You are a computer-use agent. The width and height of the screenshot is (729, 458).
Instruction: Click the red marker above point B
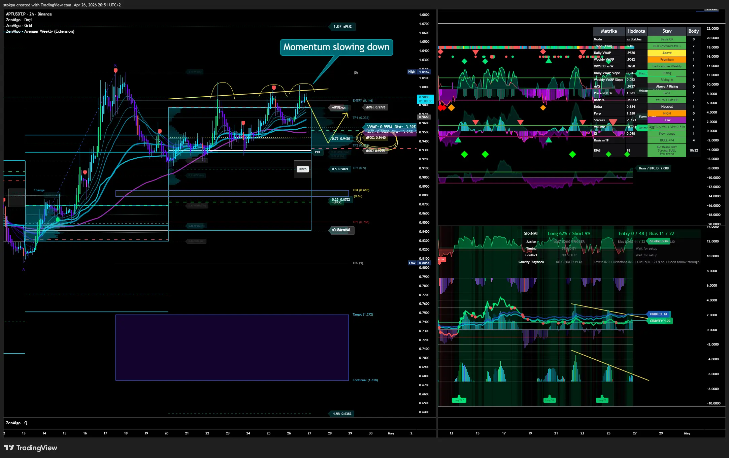point(115,71)
